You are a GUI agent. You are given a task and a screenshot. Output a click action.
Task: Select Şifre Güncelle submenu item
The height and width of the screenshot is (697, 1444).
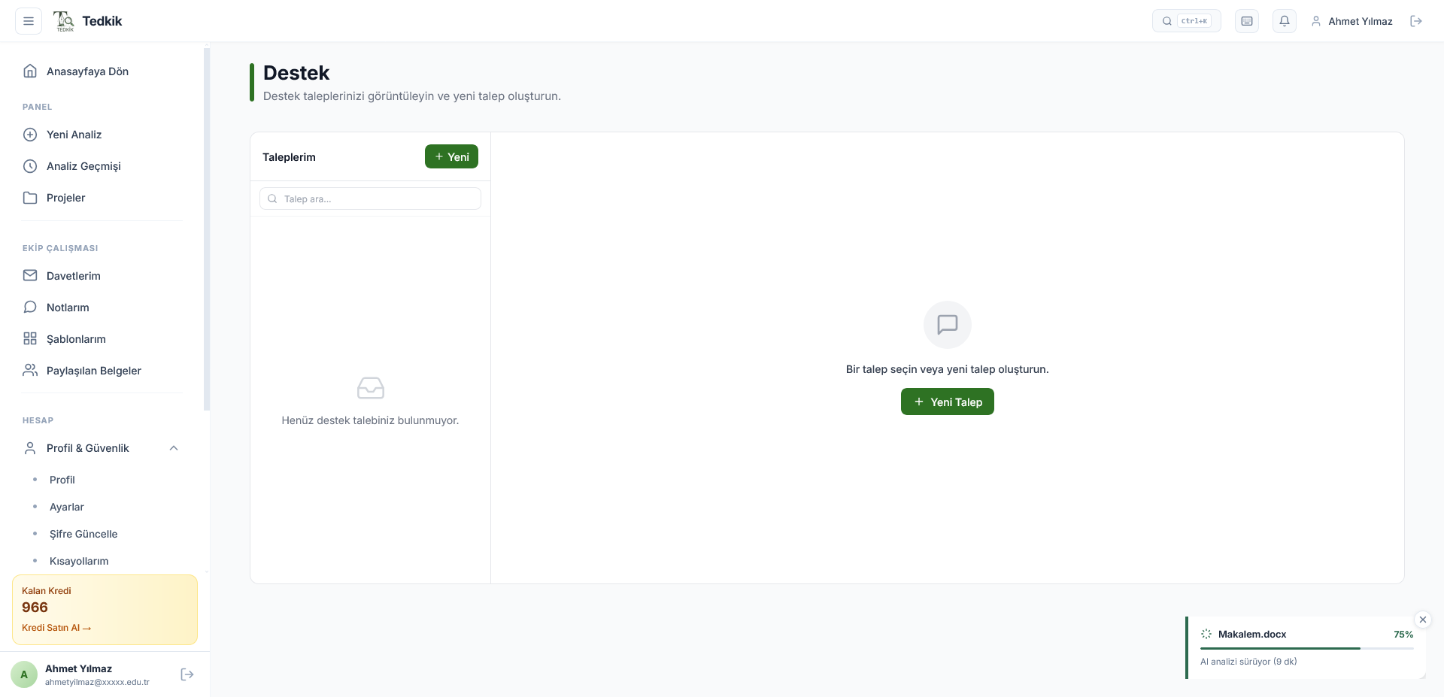coord(83,534)
